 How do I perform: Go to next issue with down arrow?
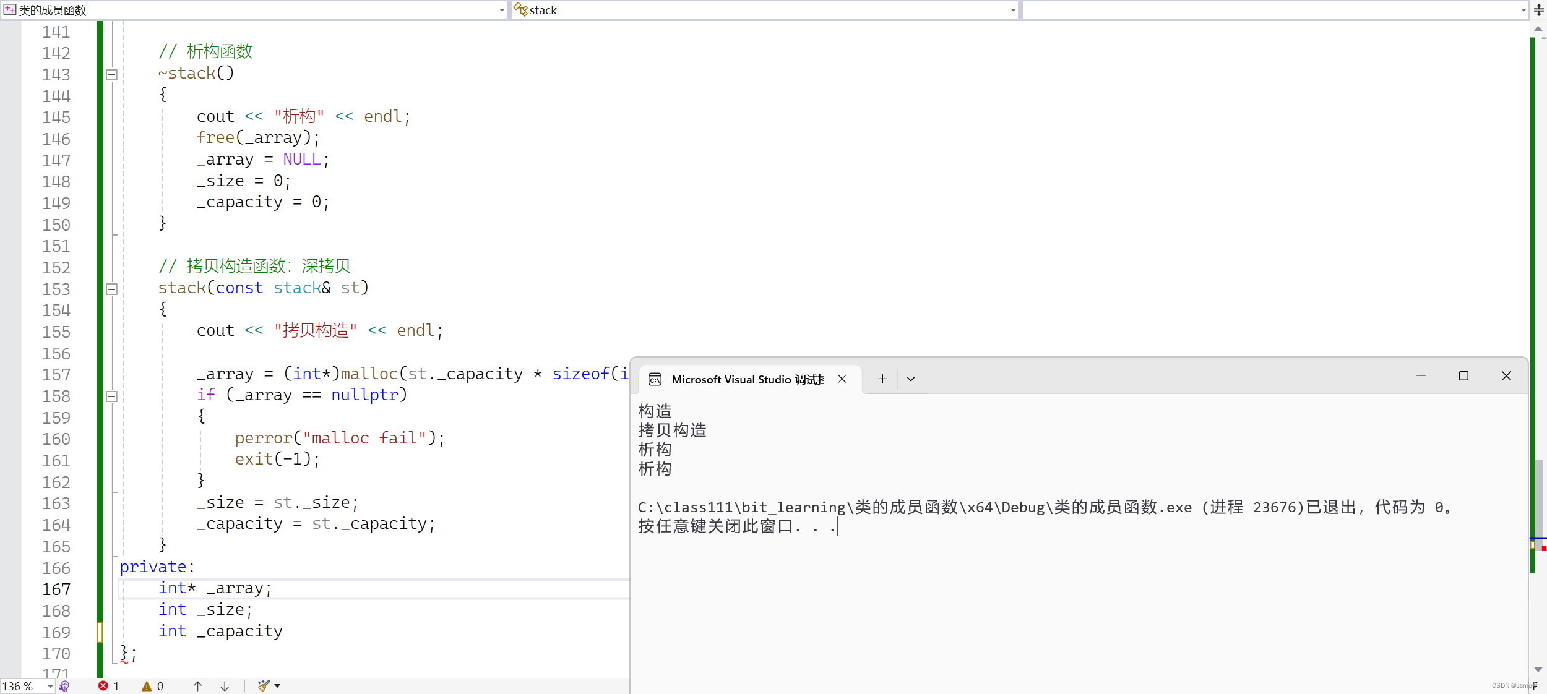coord(225,686)
